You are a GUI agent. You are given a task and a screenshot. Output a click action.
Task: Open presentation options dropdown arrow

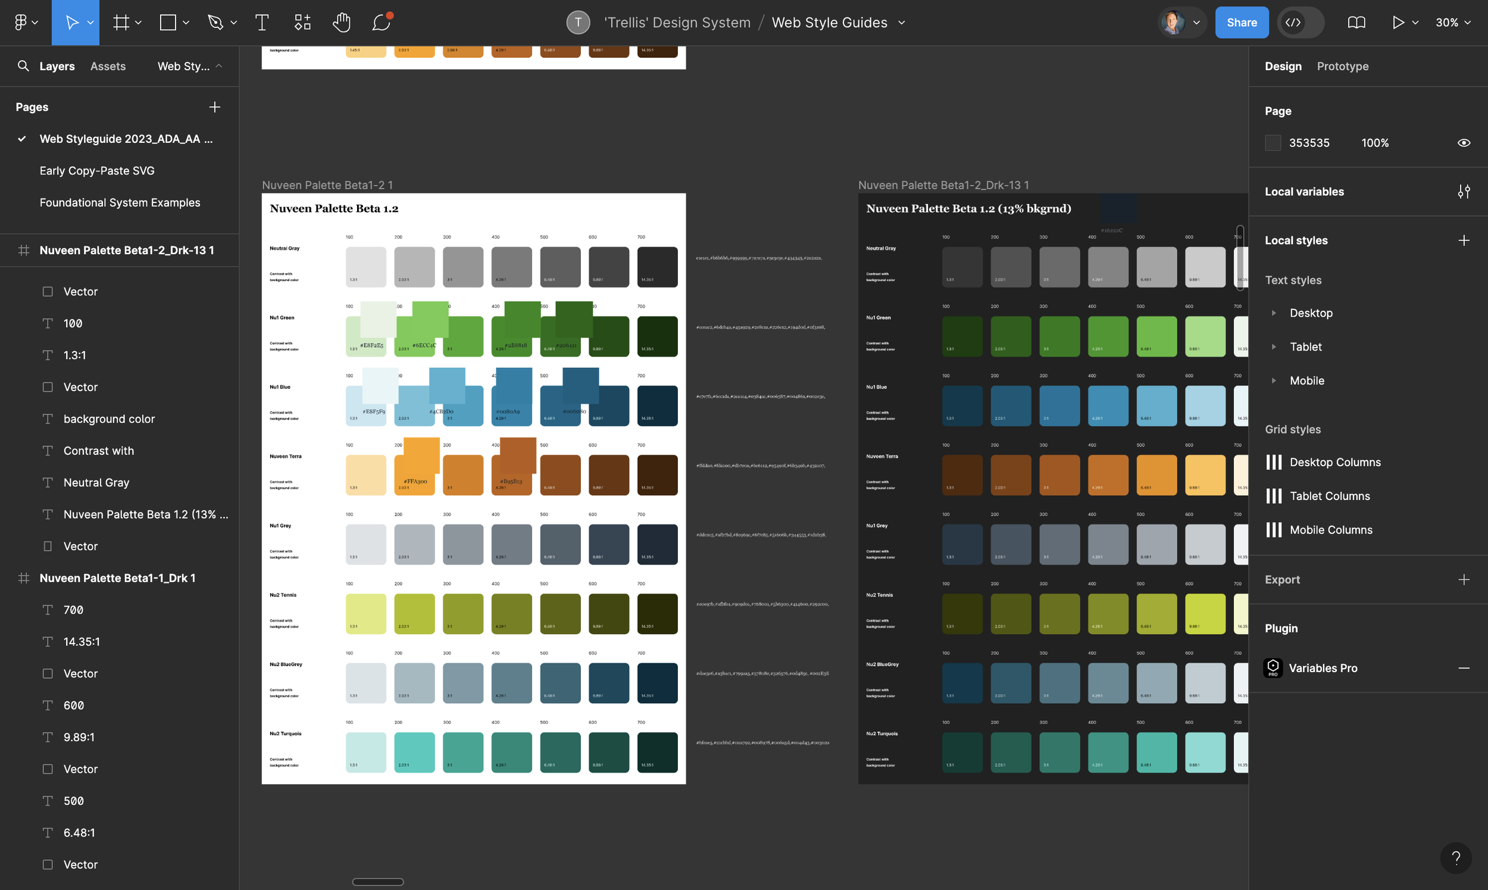(1415, 23)
